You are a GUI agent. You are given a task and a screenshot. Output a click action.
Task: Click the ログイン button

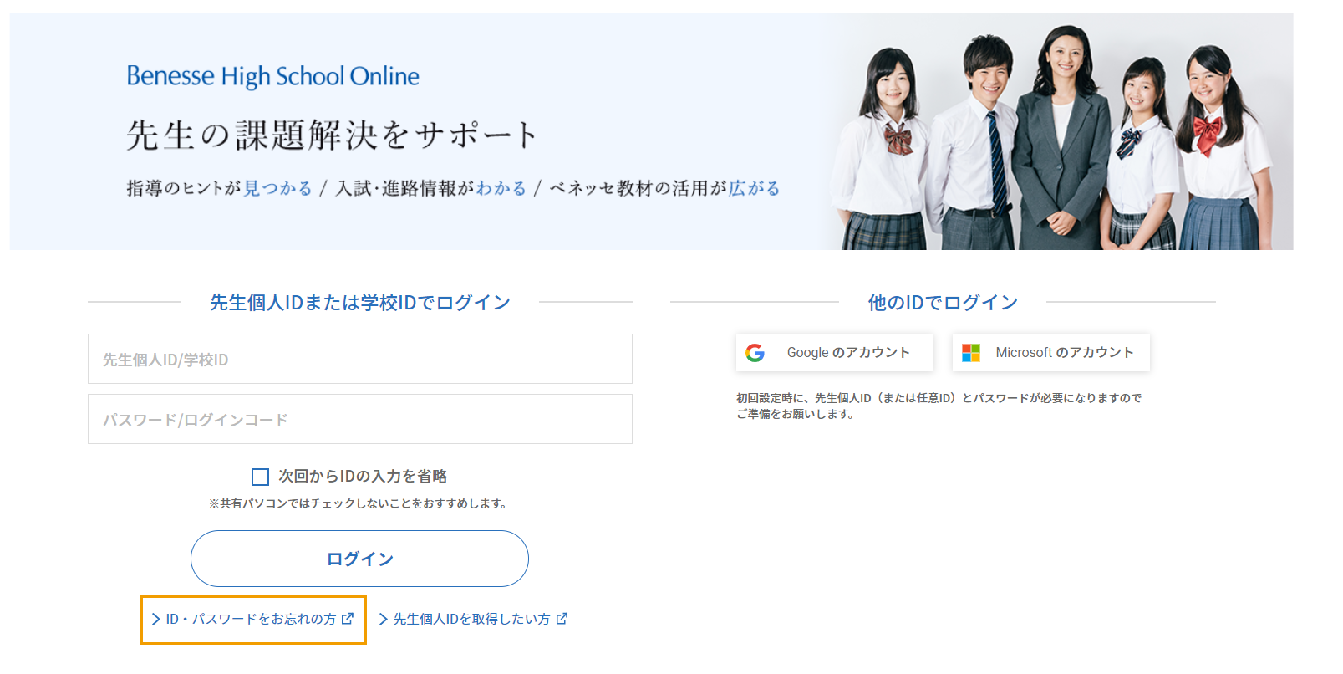[359, 559]
